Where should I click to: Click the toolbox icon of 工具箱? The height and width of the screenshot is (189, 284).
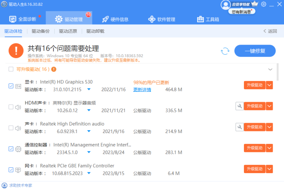tap(200, 19)
